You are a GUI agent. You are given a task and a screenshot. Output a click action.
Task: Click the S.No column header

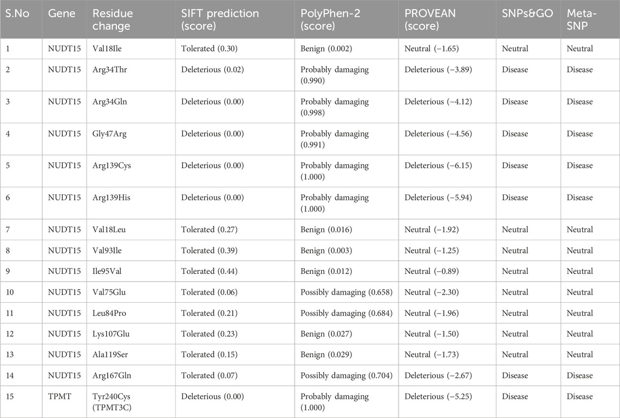18,13
